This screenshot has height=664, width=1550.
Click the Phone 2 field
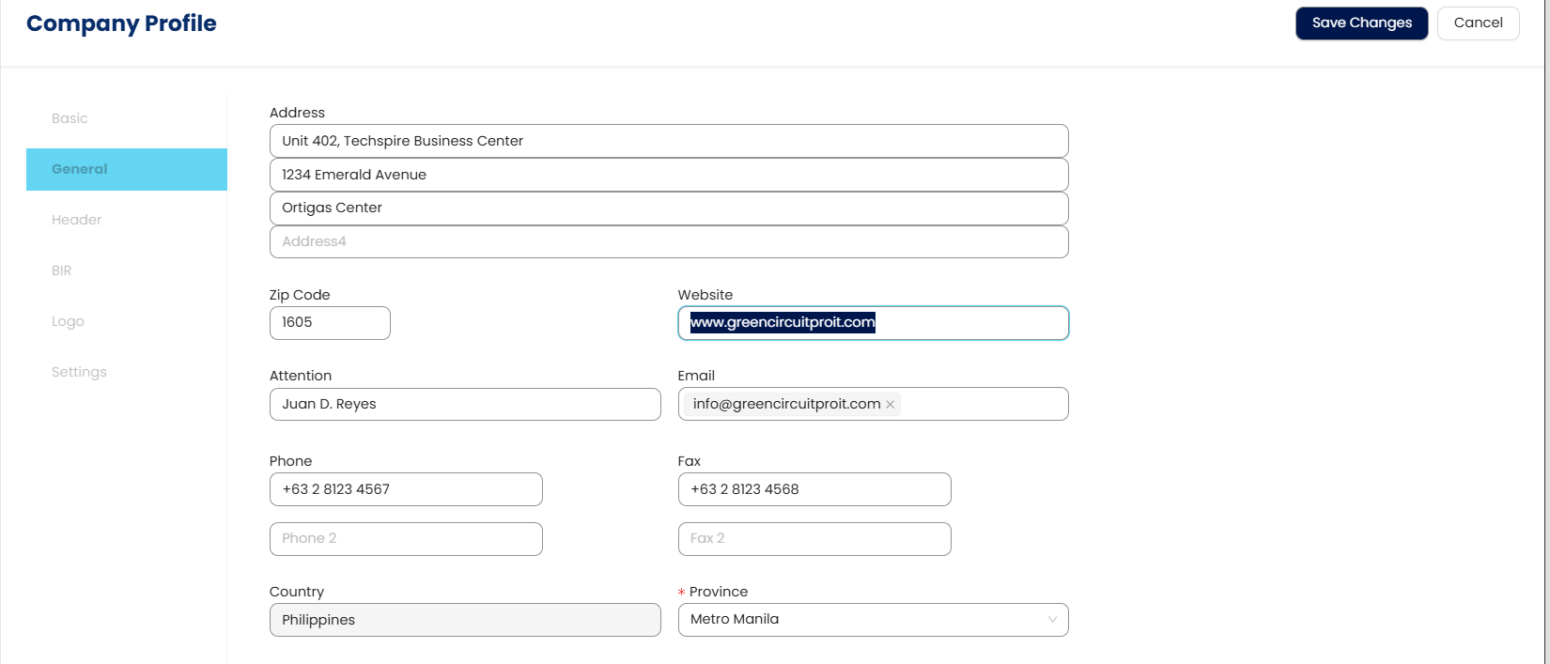406,539
